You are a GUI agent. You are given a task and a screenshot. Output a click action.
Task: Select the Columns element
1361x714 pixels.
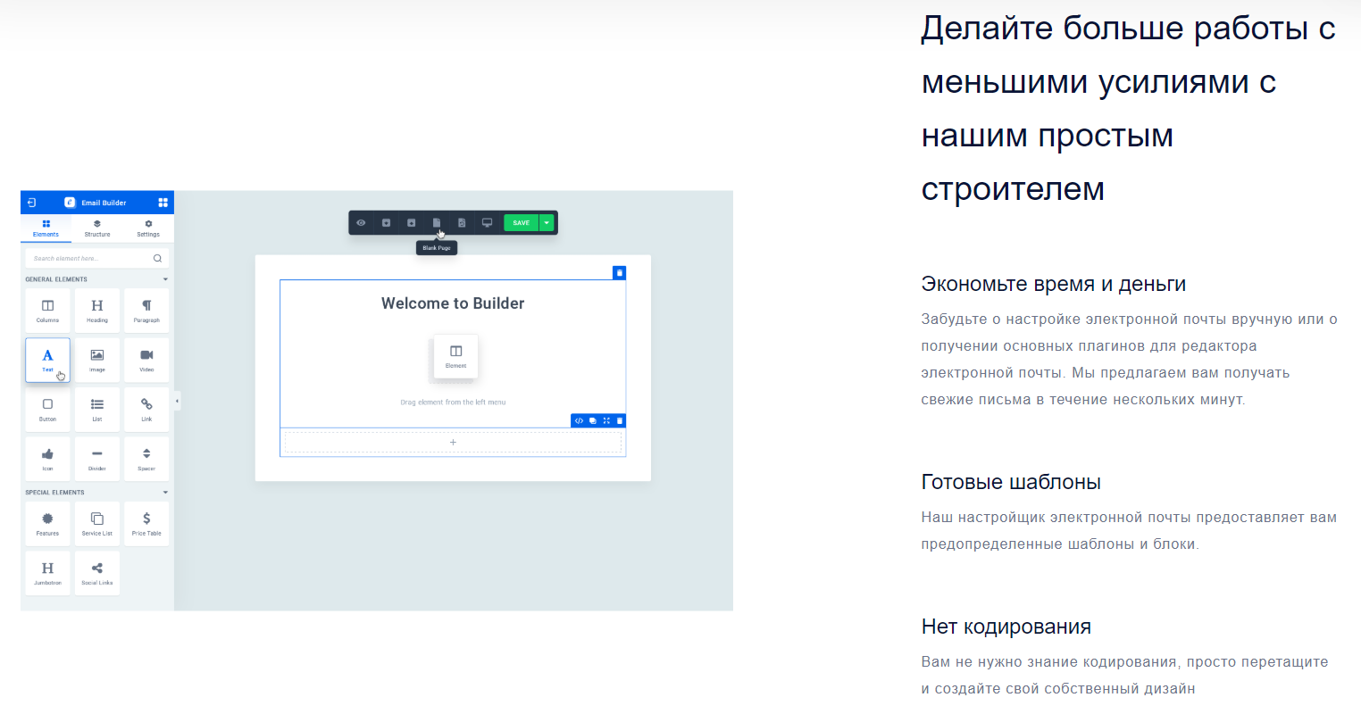(47, 311)
